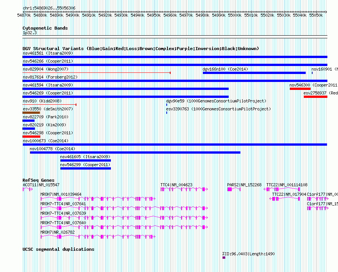Click the esv3390763 variant label
Image resolution: width=338 pixels, height=272 pixels.
[x=218, y=109]
